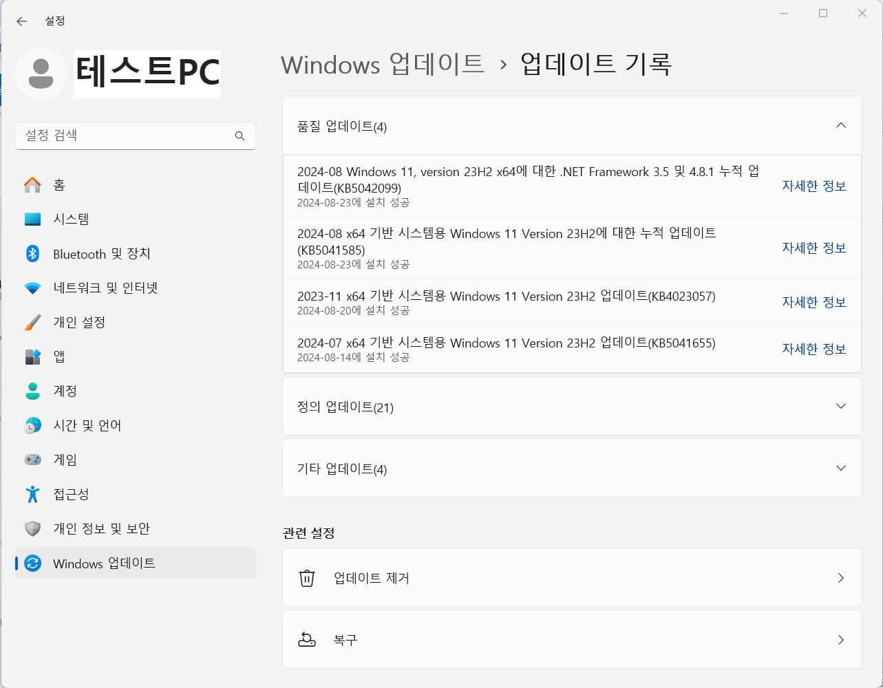Click the 관련 설정 heading
The height and width of the screenshot is (688, 883).
308,533
